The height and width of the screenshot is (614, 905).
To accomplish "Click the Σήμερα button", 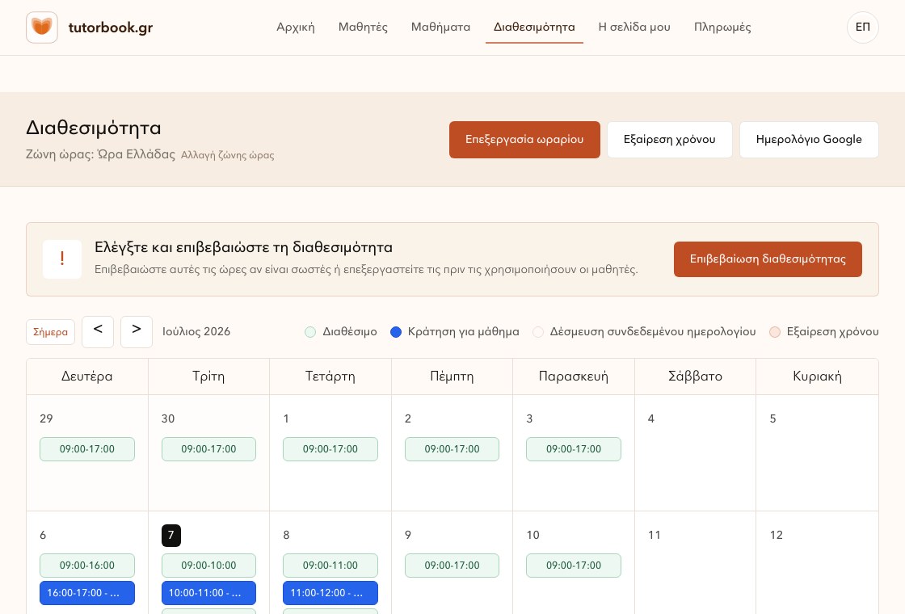I will tap(50, 332).
